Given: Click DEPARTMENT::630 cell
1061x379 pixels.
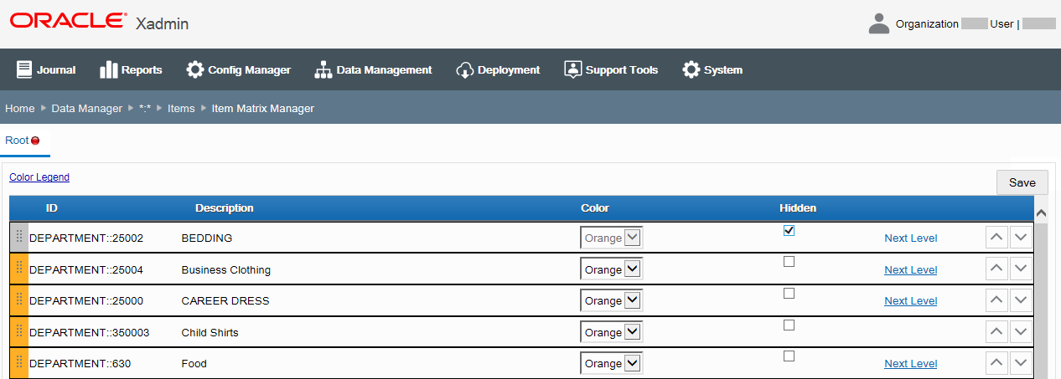Looking at the screenshot, I should 80,363.
